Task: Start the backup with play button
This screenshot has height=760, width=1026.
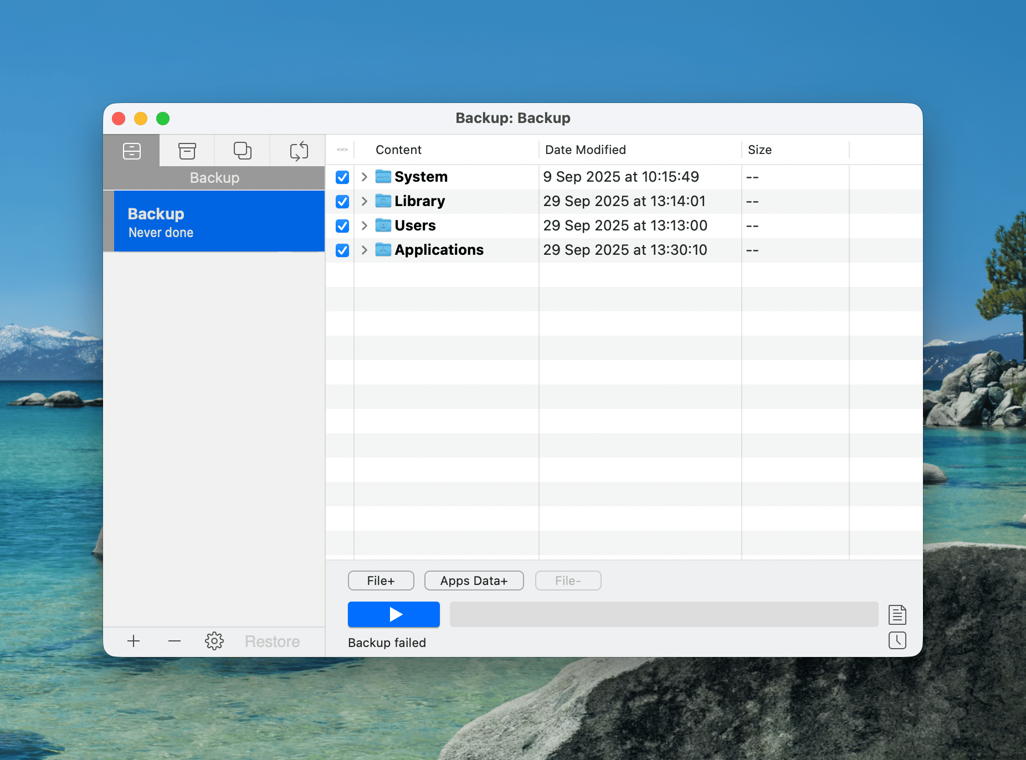Action: pos(394,614)
